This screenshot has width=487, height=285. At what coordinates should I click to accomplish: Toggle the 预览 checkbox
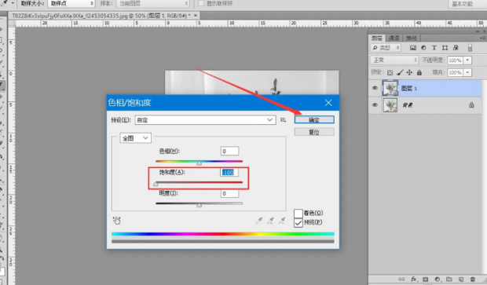pos(298,223)
